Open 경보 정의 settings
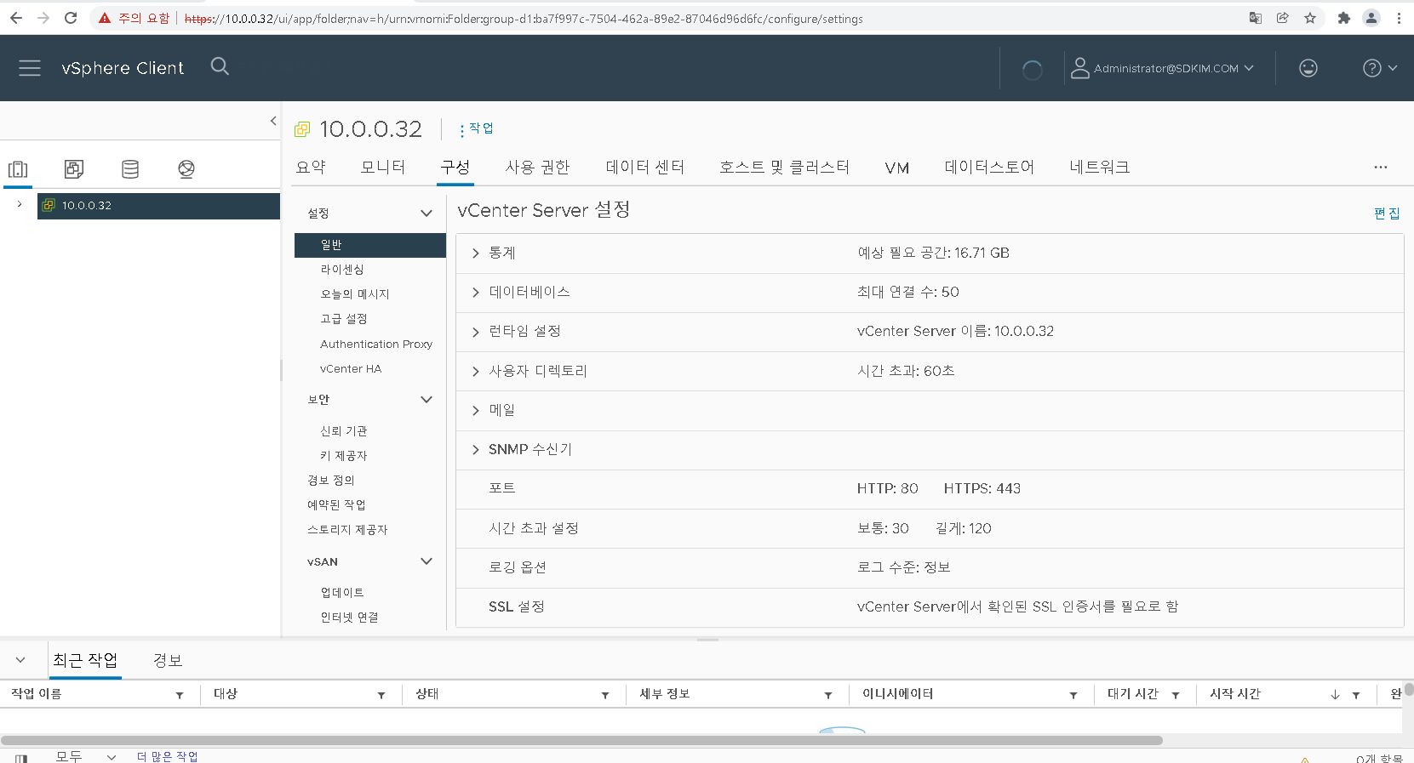The height and width of the screenshot is (763, 1414). click(331, 480)
